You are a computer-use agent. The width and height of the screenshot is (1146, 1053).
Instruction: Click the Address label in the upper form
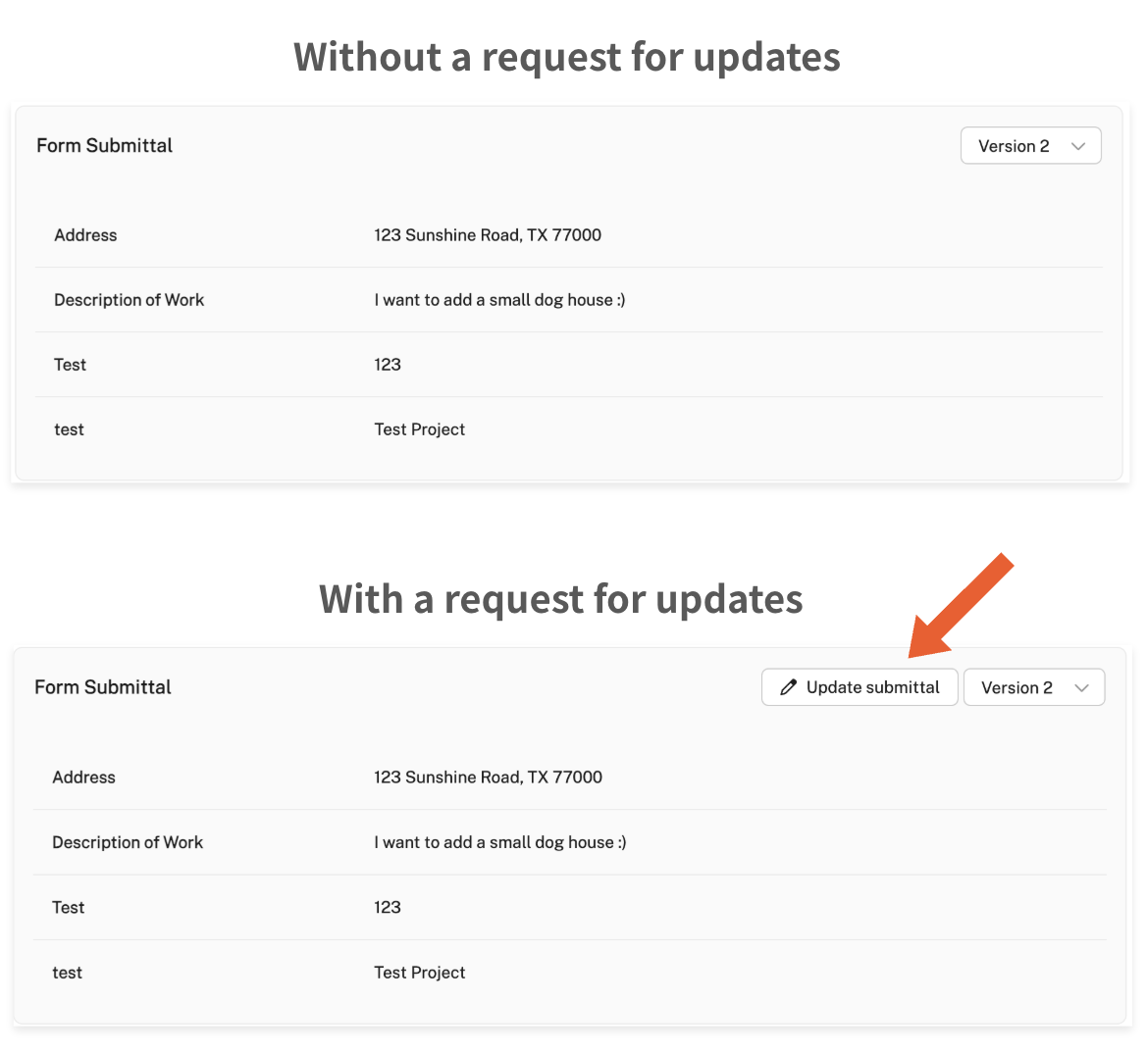[85, 235]
